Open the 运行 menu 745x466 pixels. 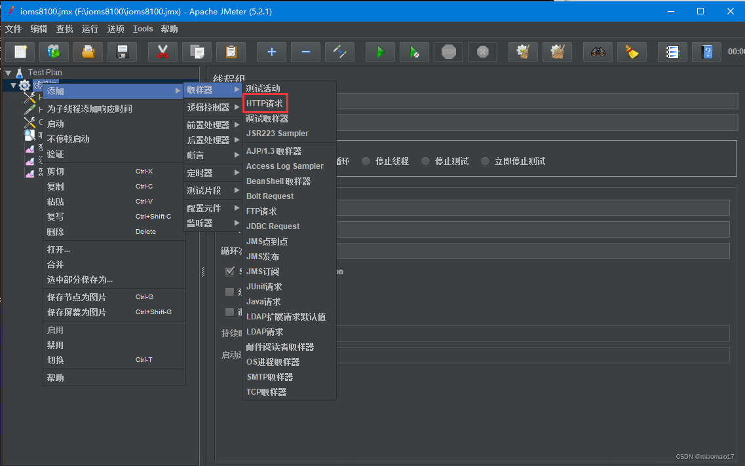pyautogui.click(x=90, y=29)
